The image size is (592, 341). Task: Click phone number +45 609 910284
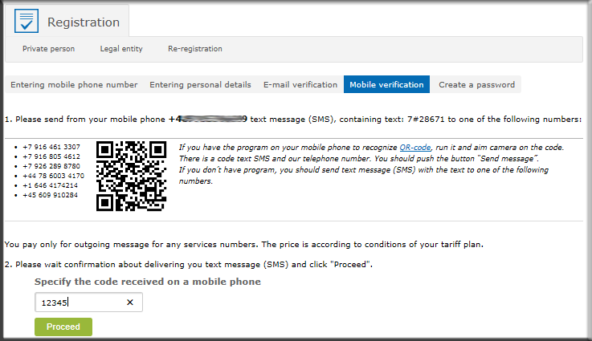point(51,195)
